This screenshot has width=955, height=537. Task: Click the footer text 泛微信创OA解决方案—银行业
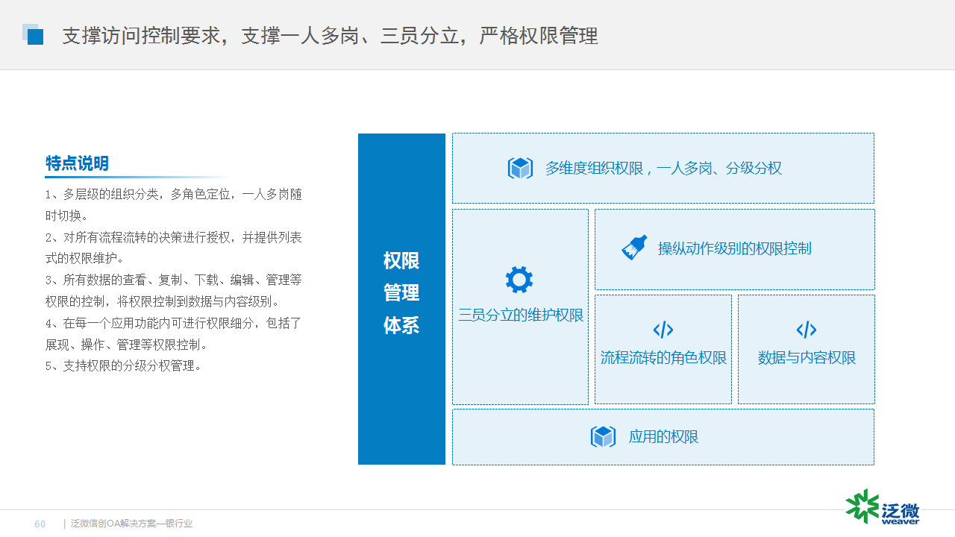(x=131, y=524)
